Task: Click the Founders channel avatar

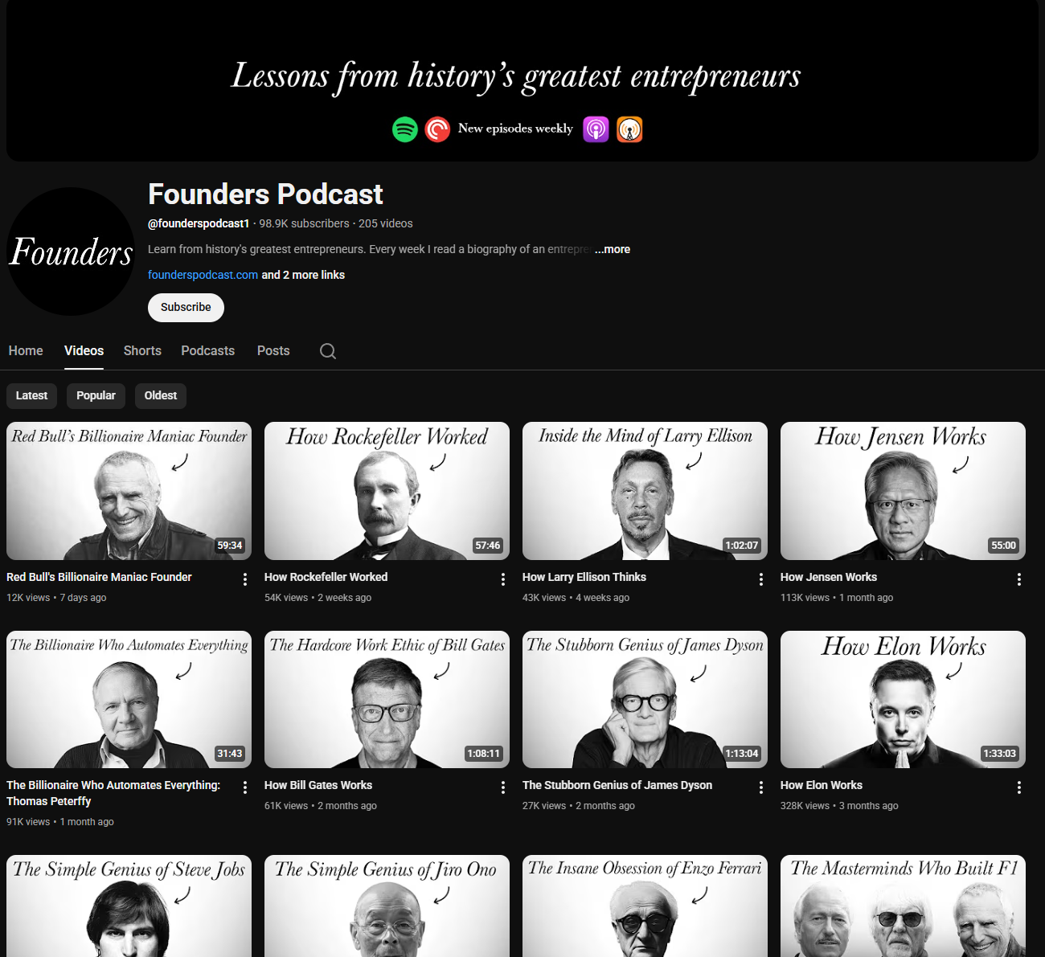Action: pos(71,252)
